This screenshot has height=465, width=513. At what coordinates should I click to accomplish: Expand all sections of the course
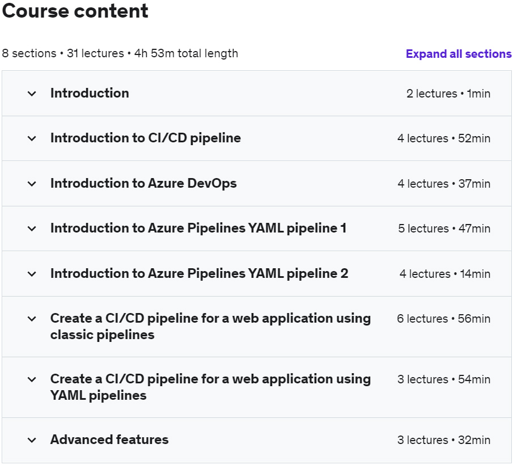point(458,54)
